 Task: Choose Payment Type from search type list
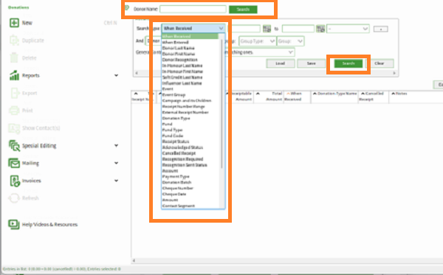click(176, 176)
